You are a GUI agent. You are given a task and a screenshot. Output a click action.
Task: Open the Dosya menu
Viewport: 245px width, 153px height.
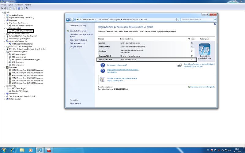pyautogui.click(x=4, y=5)
